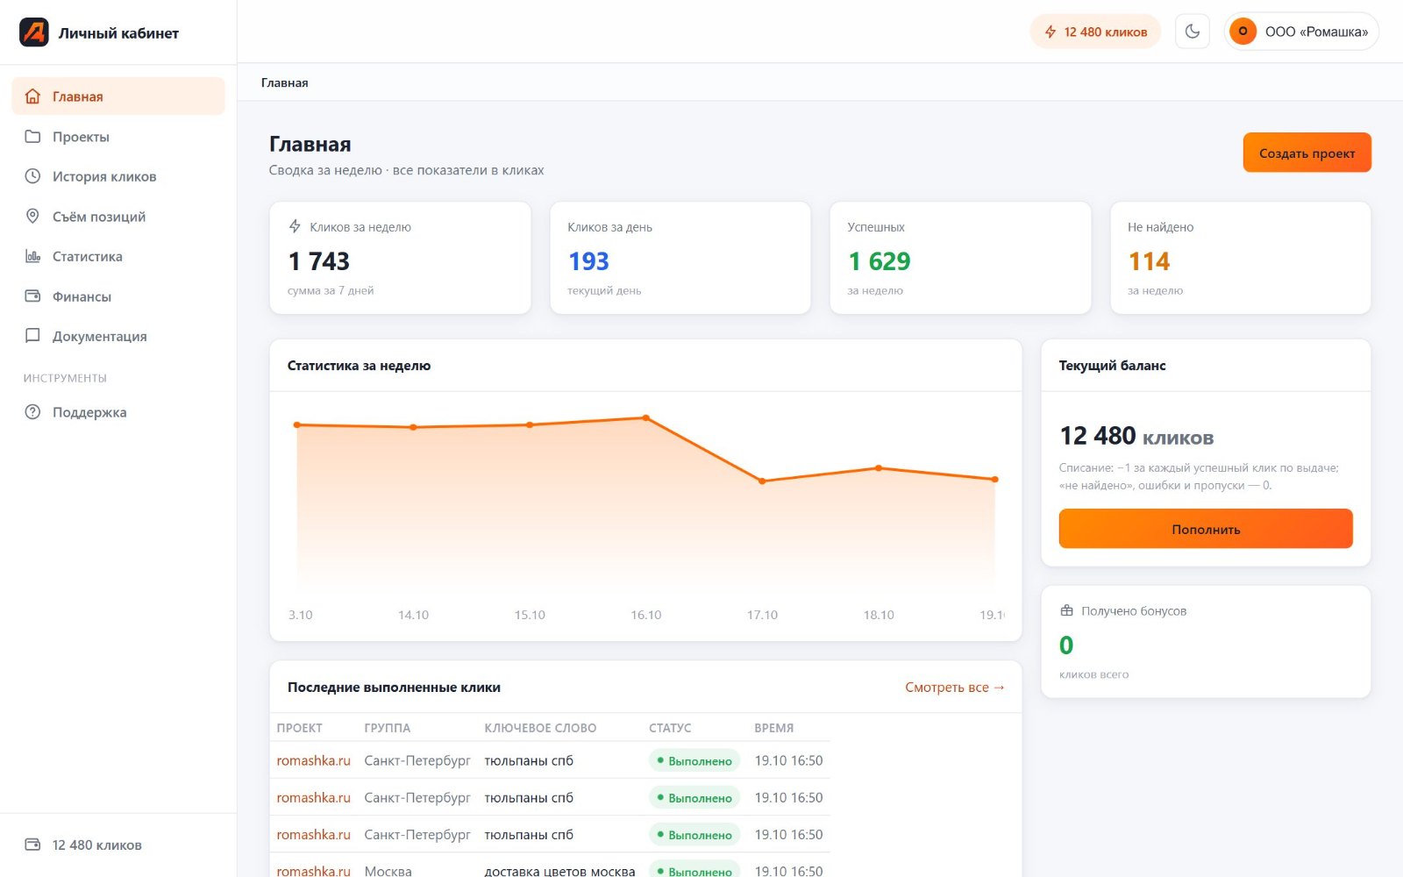The width and height of the screenshot is (1403, 877).
Task: Click the lightning icon in Кликов за неделю card
Action: pos(296,226)
